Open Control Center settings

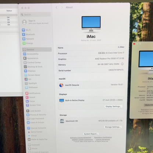32,63
